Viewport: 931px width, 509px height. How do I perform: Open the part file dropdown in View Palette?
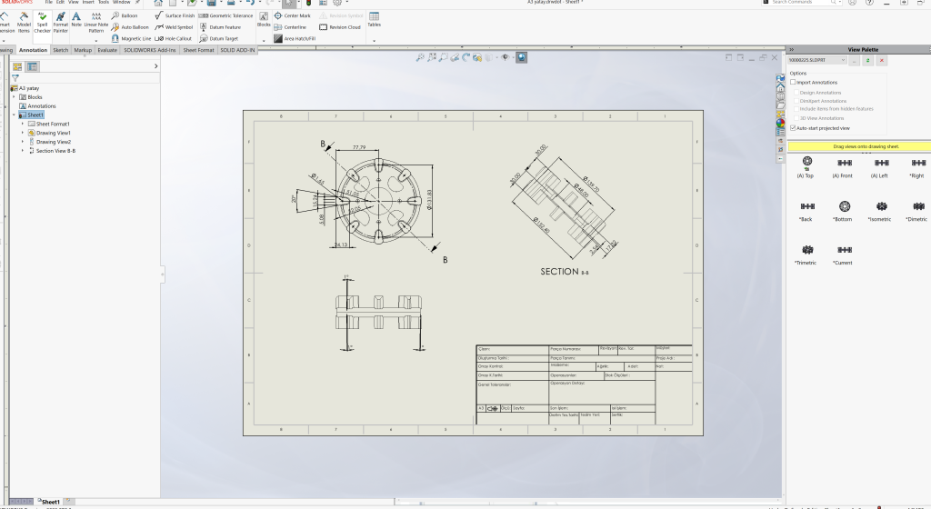pos(844,60)
